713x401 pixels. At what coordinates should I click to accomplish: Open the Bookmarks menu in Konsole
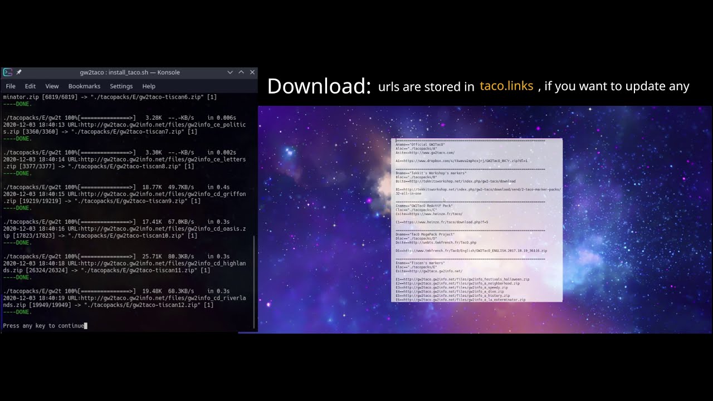coord(84,86)
